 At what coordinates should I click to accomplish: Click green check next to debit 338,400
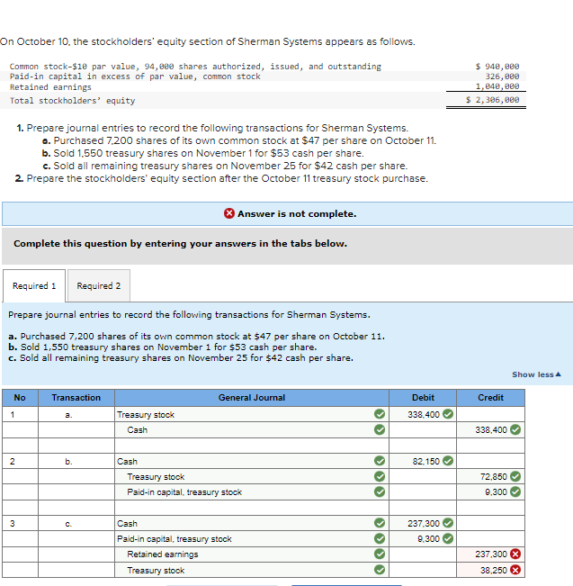point(448,414)
